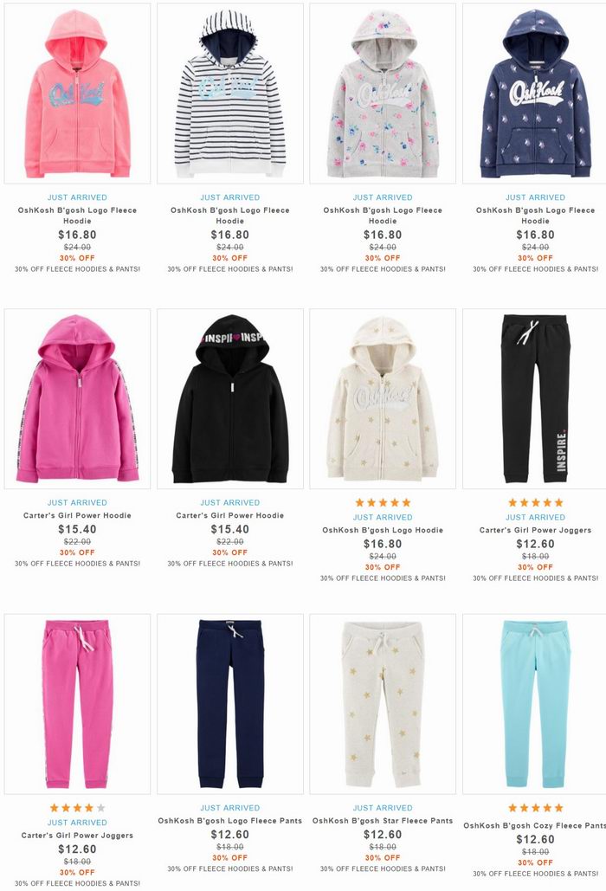Screen dimensions: 606x891
Task: Open the navy striped OshKosh hoodie image
Action: click(230, 94)
